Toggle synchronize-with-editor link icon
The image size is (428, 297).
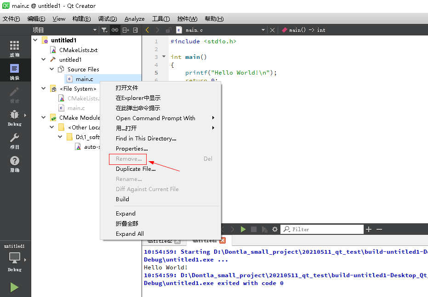coord(114,29)
